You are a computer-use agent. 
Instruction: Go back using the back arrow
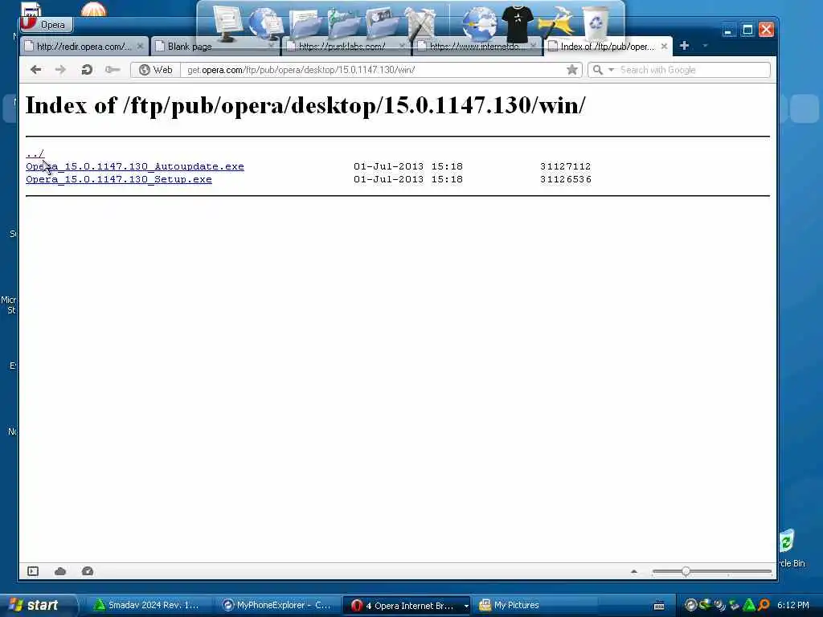click(35, 70)
